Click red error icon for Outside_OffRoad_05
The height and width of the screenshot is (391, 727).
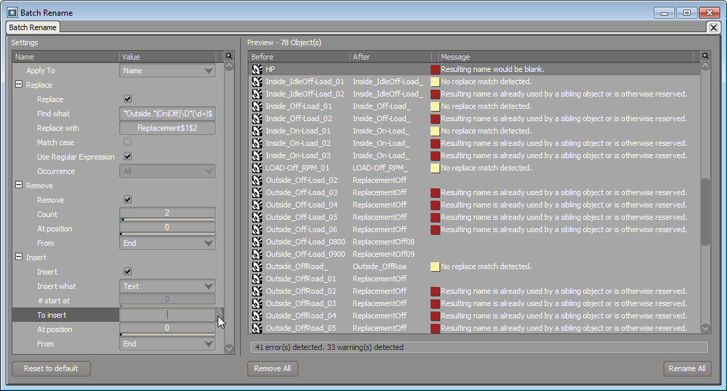pyautogui.click(x=435, y=329)
